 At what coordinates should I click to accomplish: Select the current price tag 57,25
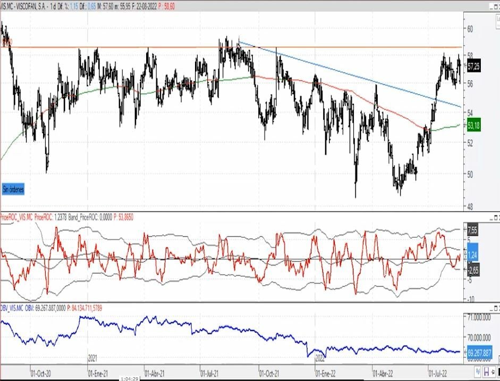click(x=473, y=67)
